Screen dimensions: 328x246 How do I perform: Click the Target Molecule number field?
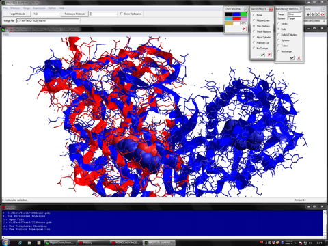(x=46, y=14)
